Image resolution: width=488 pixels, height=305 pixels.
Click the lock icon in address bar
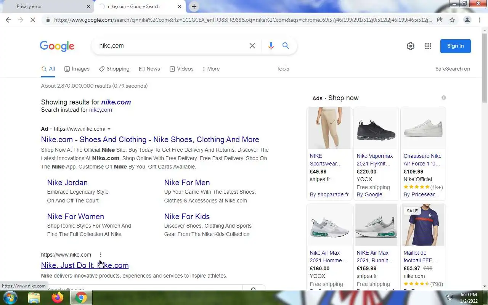48,20
